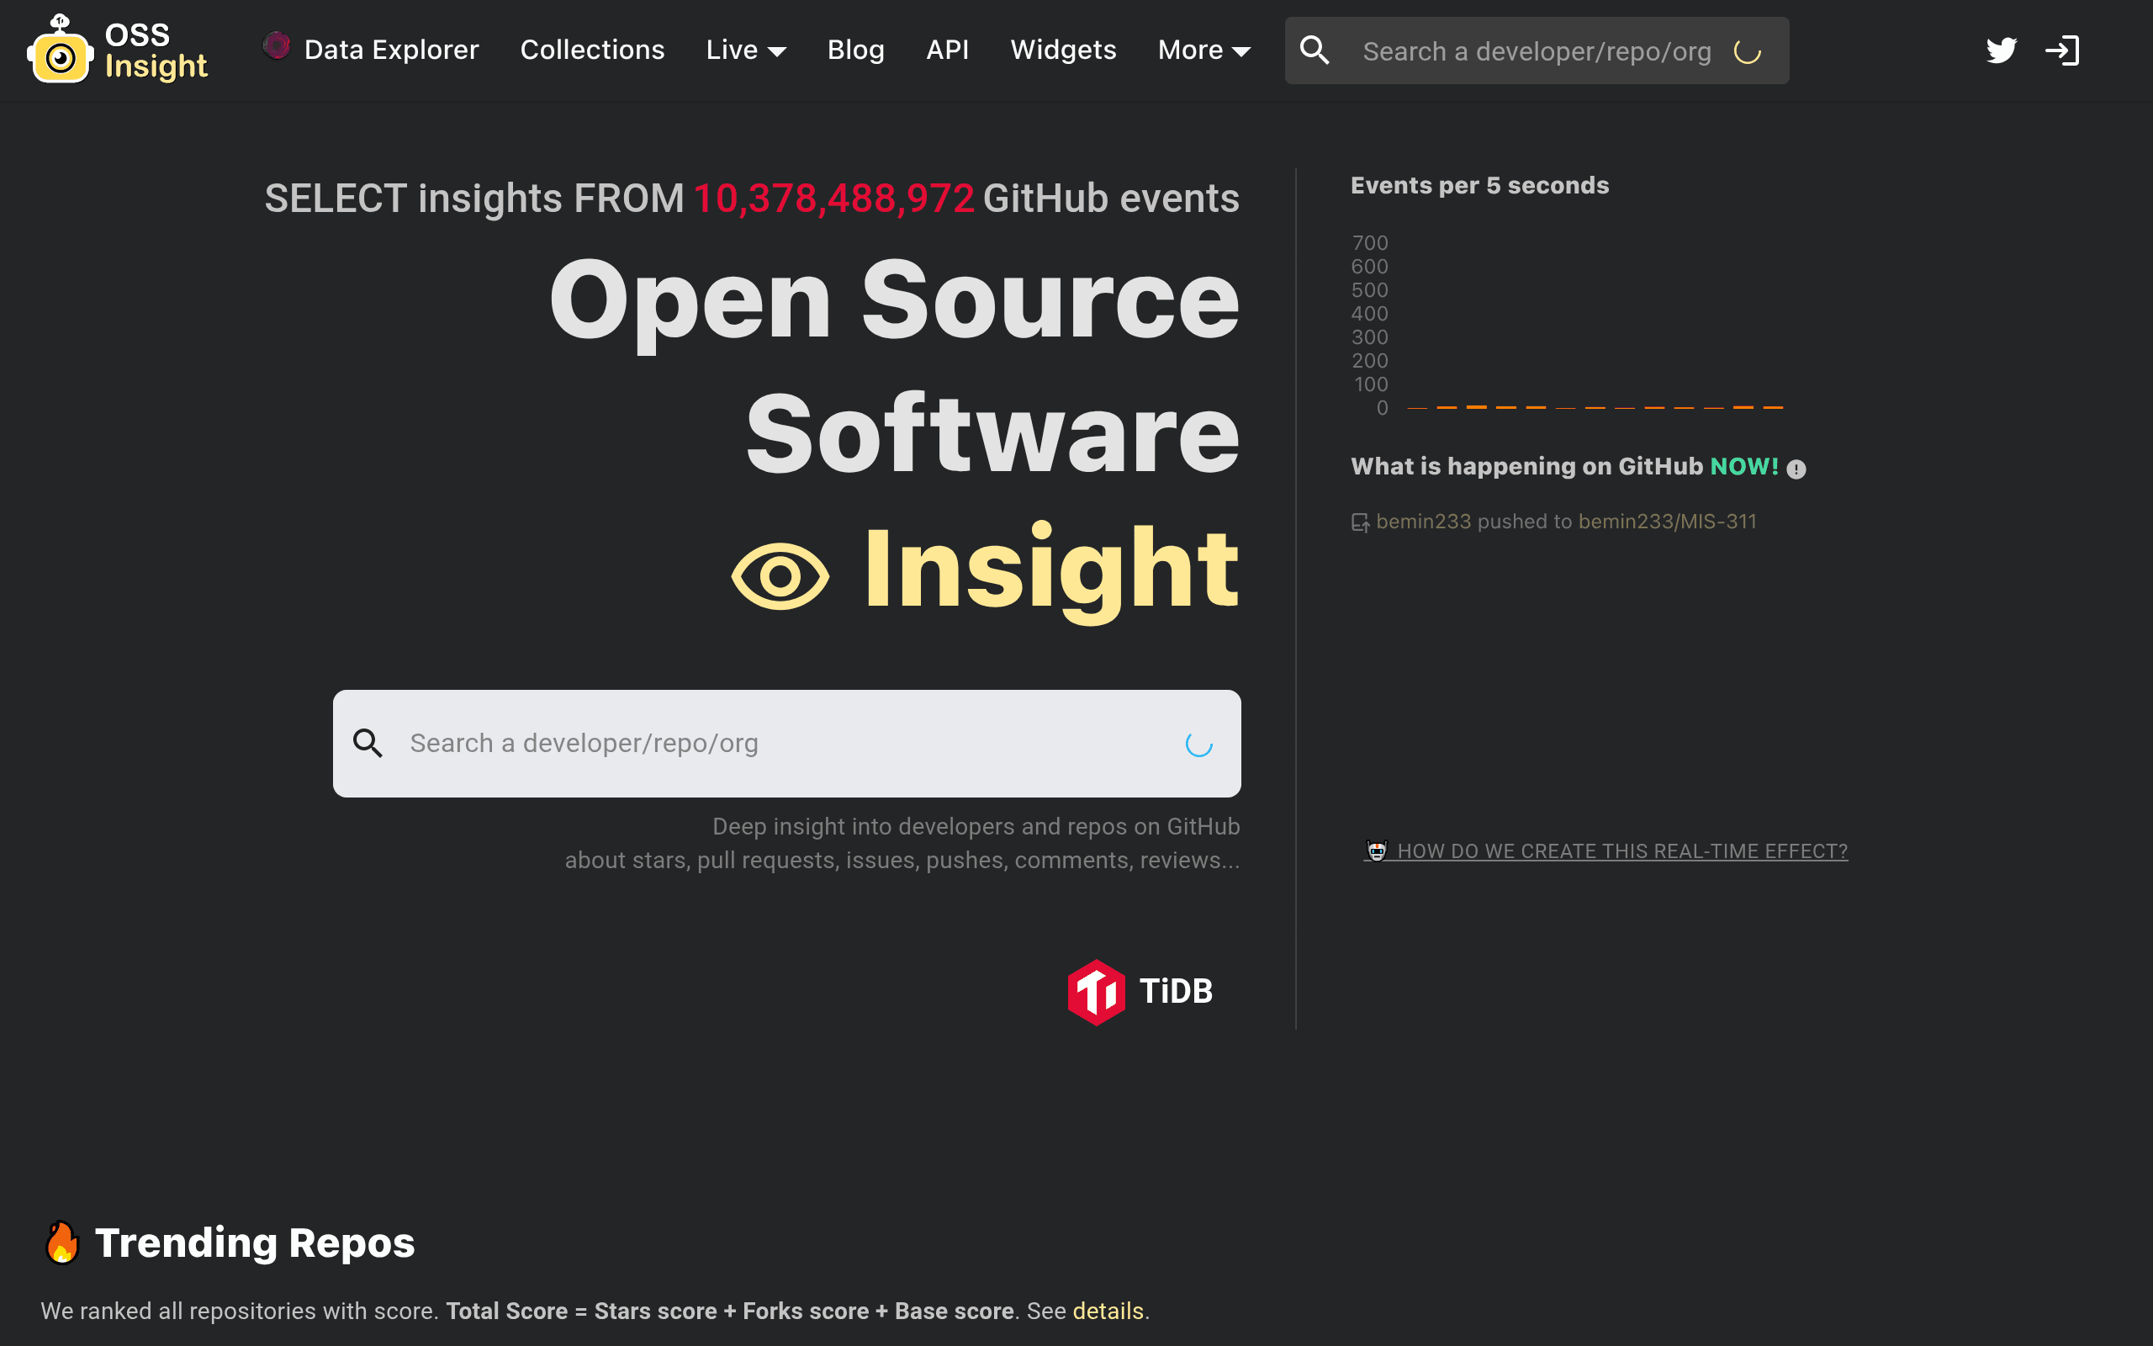Click the fire icon beside Trending Repos
Image resolution: width=2153 pixels, height=1346 pixels.
(x=61, y=1242)
